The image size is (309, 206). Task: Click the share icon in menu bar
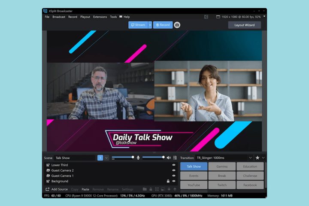[206, 17]
